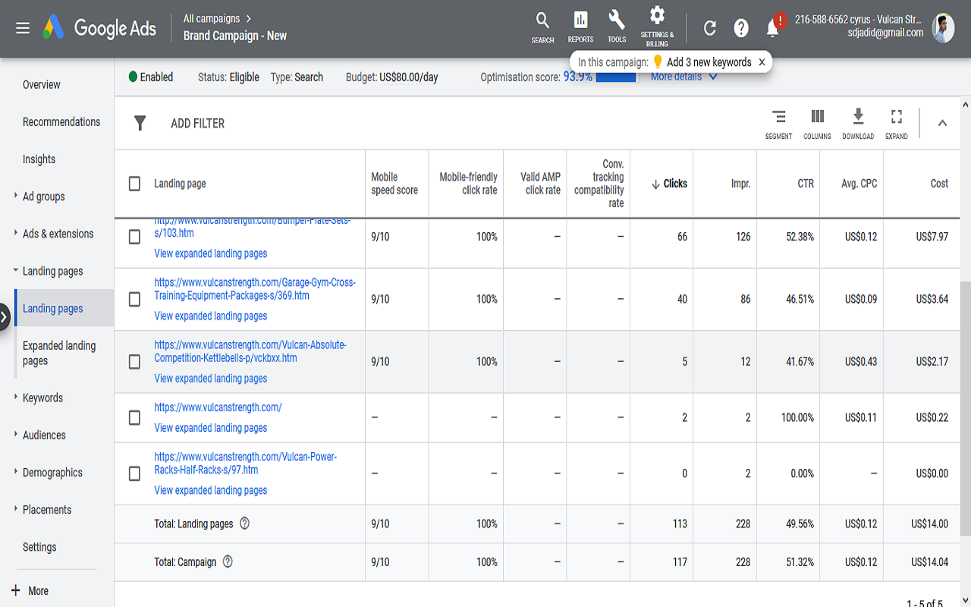Tick checkbox for vulcanstrength.com homepage row
The height and width of the screenshot is (607, 971).
(134, 417)
